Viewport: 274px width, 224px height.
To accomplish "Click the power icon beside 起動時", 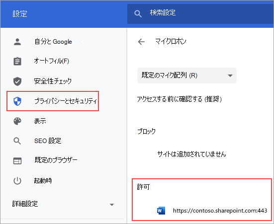I will pos(17,181).
